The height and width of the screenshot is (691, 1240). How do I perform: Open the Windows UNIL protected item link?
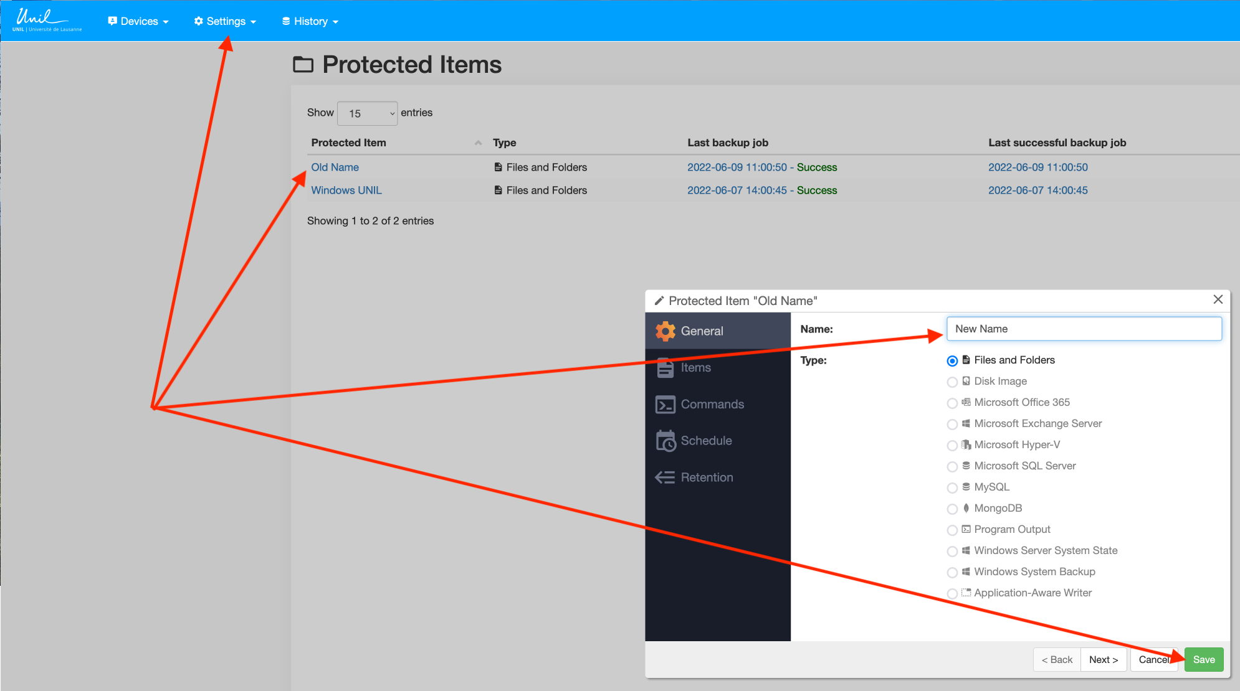coord(346,190)
